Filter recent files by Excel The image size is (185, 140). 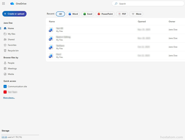(88, 14)
